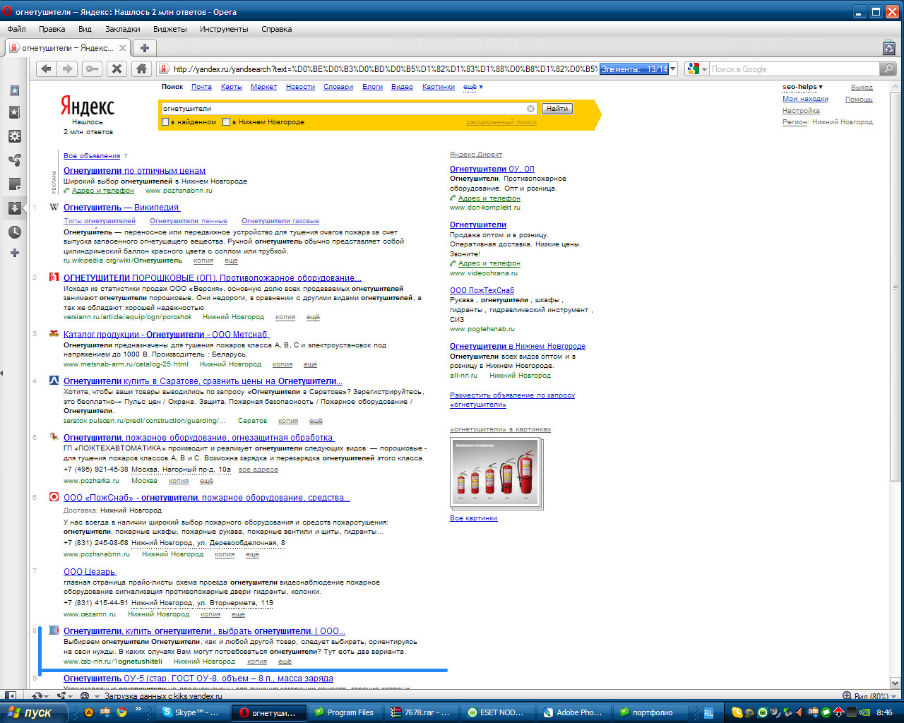Image resolution: width=904 pixels, height=723 pixels.
Task: Open the address bar history dropdown arrow
Action: 673,68
